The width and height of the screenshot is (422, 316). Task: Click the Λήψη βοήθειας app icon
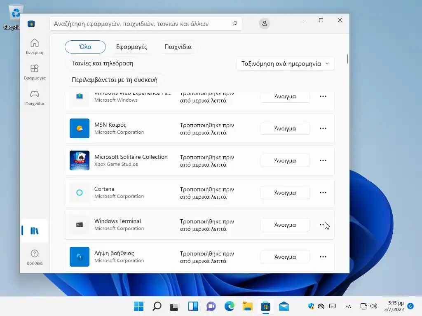pos(80,257)
